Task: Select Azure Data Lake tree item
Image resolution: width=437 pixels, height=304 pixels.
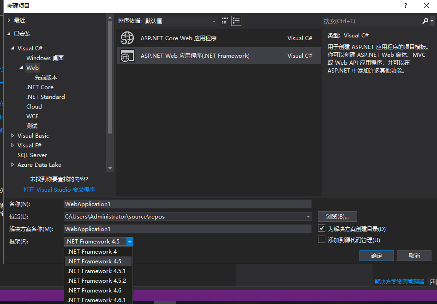Action: click(x=39, y=164)
